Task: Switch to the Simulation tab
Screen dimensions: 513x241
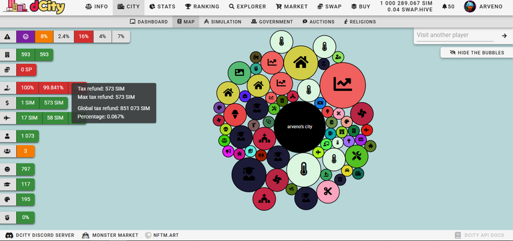Action: pos(222,22)
